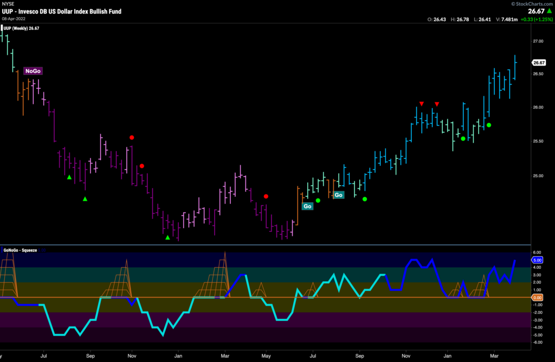Click the H: 26.78 high value
The image size is (555, 362).
pyautogui.click(x=460, y=20)
